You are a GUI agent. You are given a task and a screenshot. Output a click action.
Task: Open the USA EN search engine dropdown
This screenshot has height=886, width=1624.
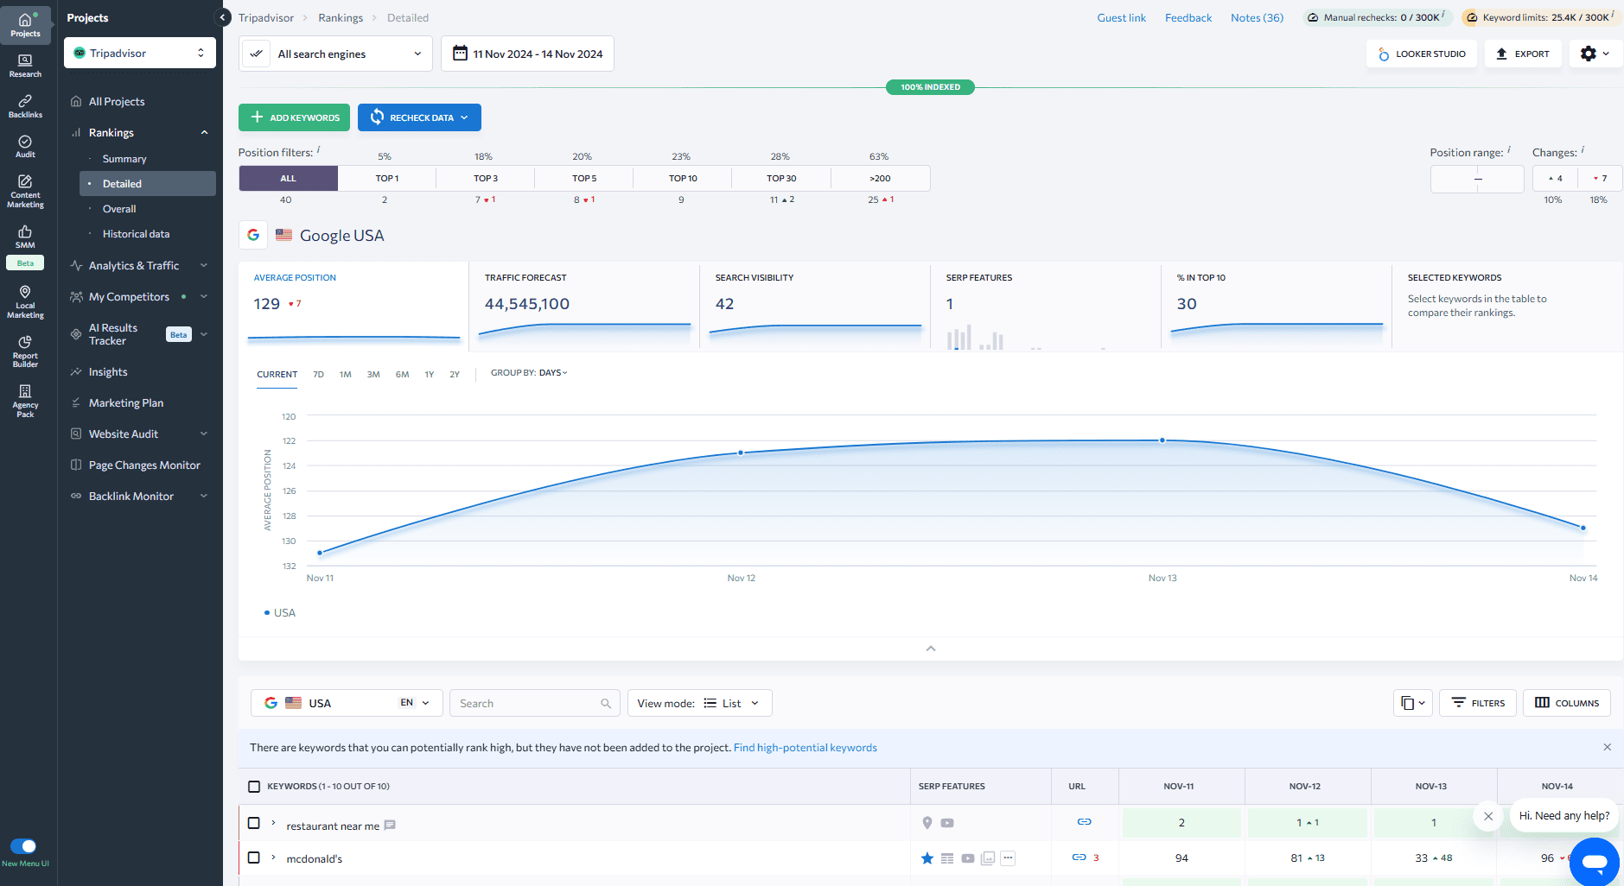click(x=347, y=703)
